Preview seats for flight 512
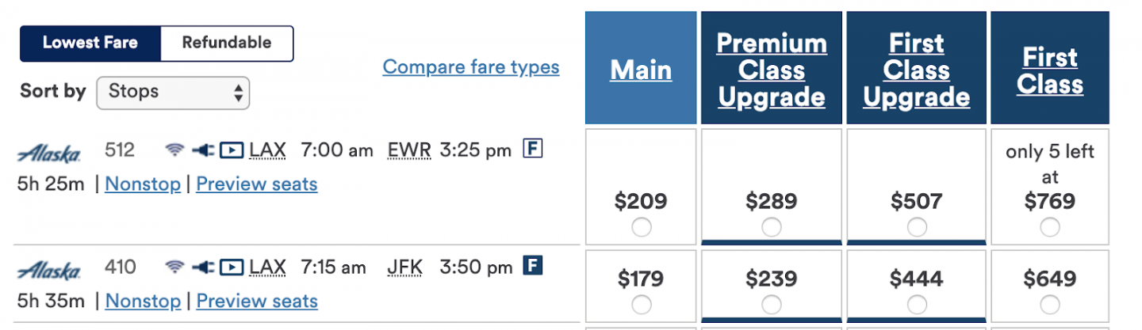This screenshot has width=1142, height=330. [257, 184]
